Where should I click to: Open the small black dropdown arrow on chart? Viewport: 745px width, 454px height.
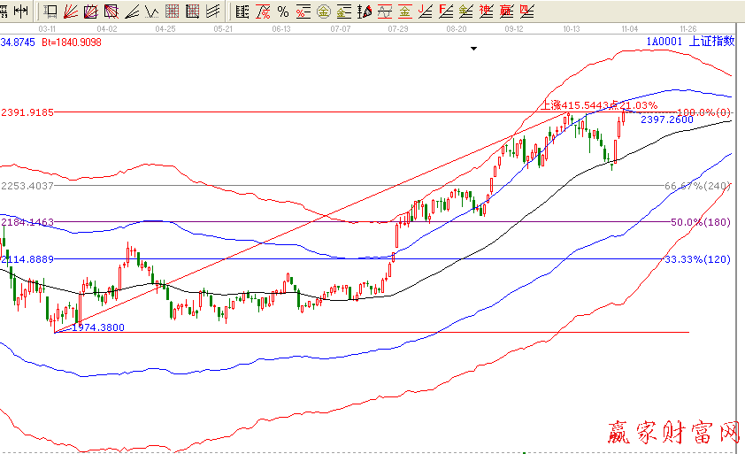click(473, 50)
